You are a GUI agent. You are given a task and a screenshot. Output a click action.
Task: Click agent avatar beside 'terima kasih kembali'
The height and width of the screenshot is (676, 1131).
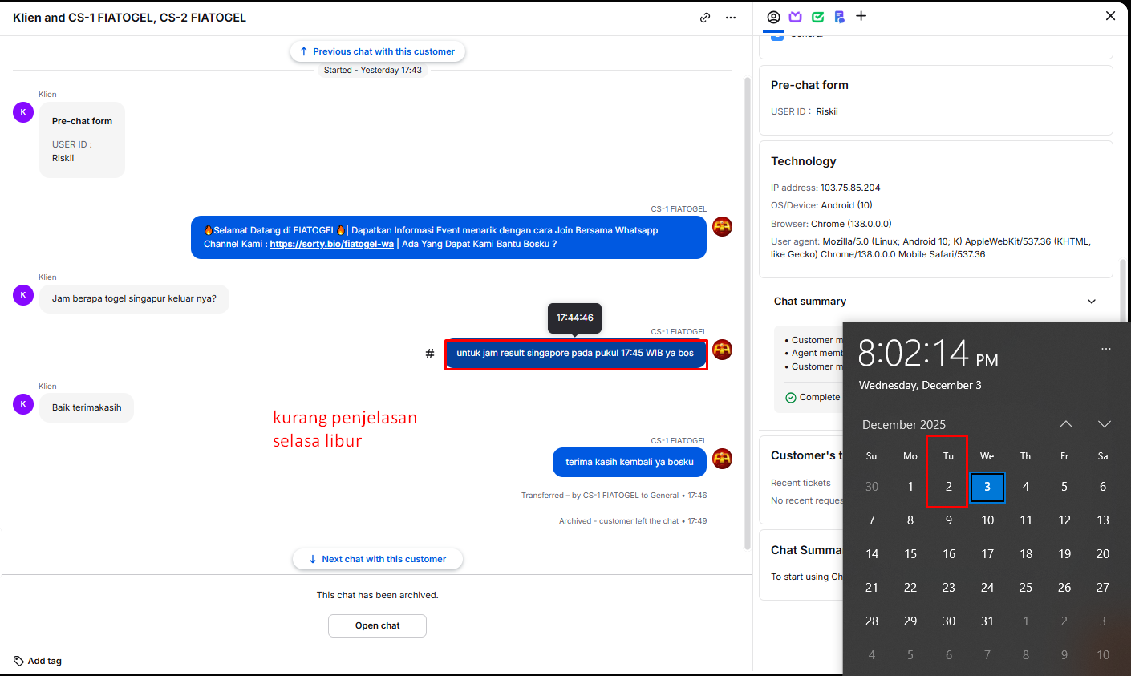pyautogui.click(x=723, y=459)
